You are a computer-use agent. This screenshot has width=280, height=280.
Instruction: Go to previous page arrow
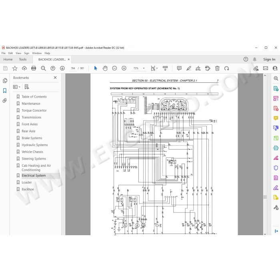tap(53, 68)
